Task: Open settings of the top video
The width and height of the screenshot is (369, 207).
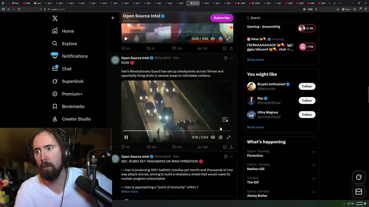Action: coord(221,39)
